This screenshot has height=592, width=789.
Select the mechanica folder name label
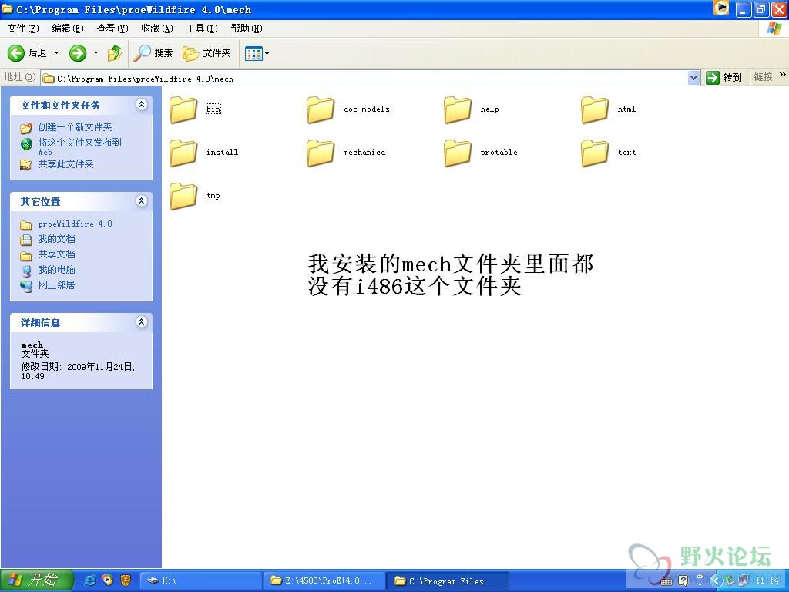tap(364, 152)
